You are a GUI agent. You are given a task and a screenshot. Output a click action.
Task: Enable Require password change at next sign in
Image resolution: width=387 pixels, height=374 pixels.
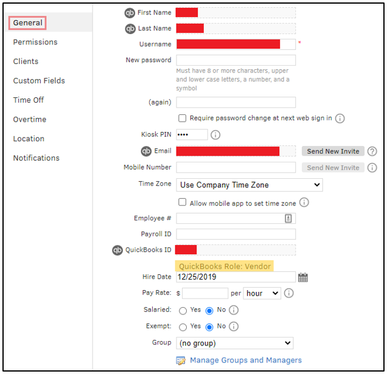point(183,118)
